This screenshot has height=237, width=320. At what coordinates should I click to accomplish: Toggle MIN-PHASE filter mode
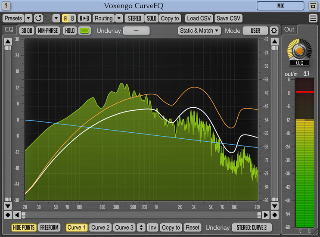pos(48,31)
